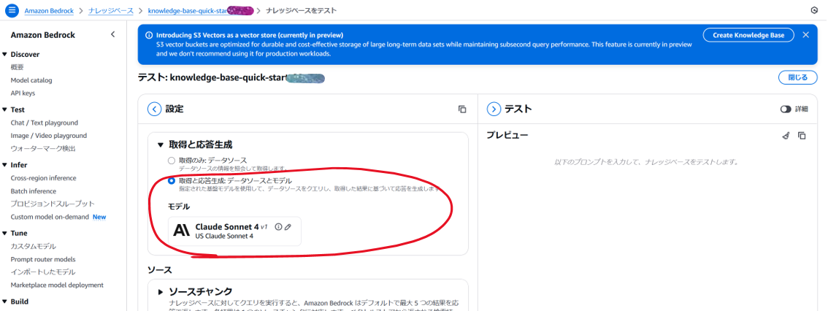Screen dimensions: 828x311
Task: Click the info icon in banner
Action: [148, 35]
